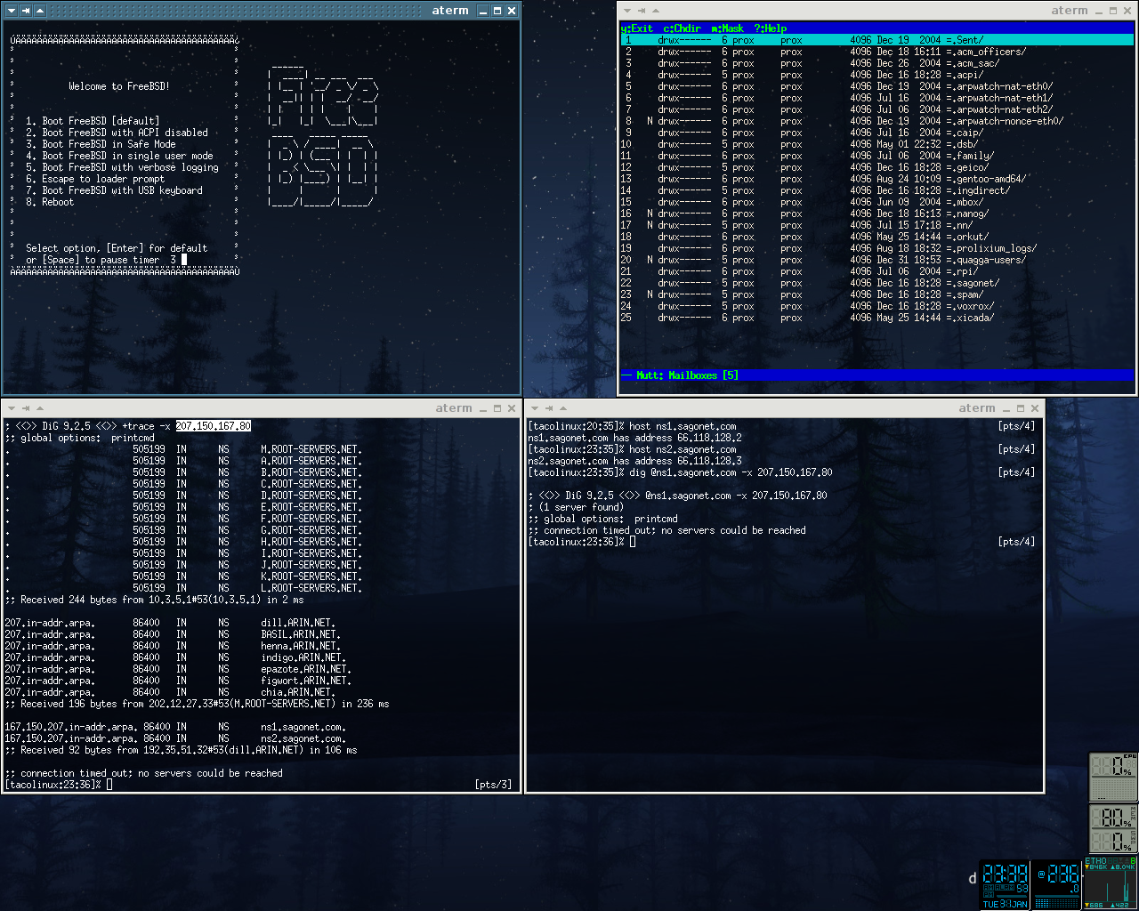Open the window menu arrow of the FreeBSD boot aterm

11,11
